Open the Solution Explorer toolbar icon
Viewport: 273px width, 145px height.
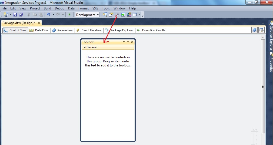tap(105, 15)
